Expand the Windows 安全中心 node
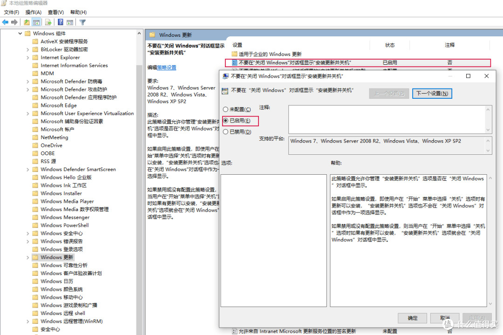The image size is (503, 335). (27, 233)
